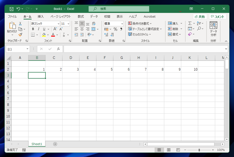Click the Share button
Viewport: 234px width, 157px height.
pyautogui.click(x=200, y=16)
